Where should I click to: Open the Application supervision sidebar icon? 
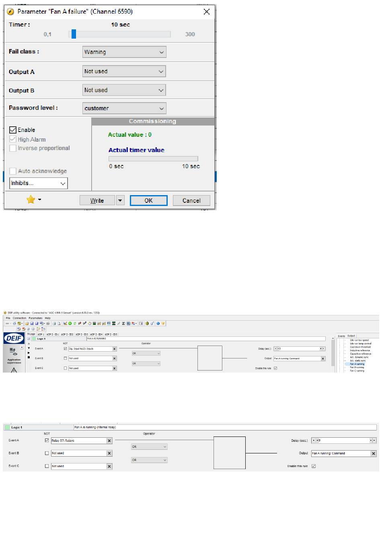tap(14, 355)
